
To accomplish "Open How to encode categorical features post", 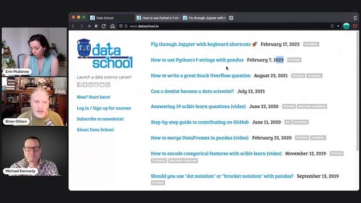I will click(216, 153).
